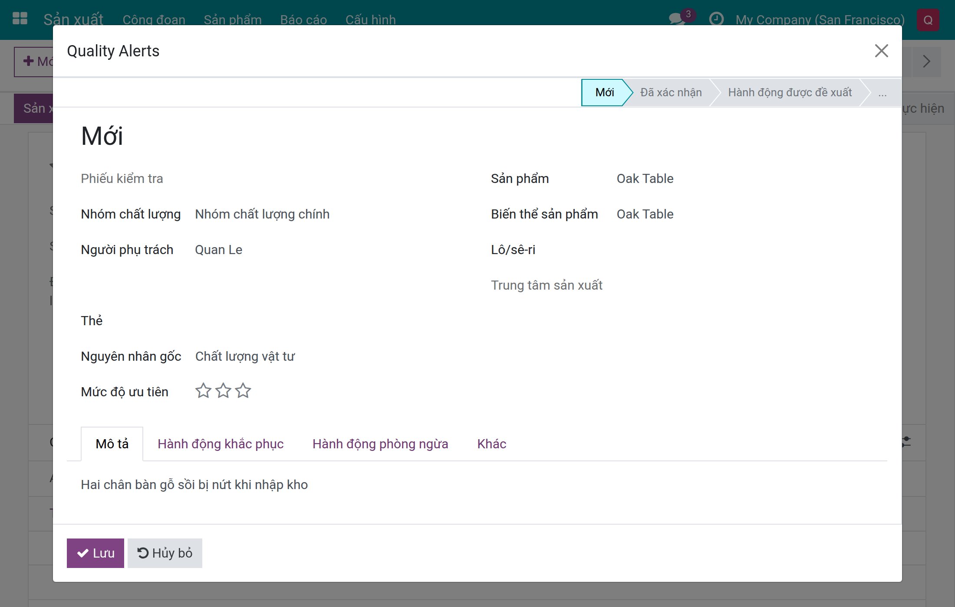Set priority to three stars
This screenshot has height=607, width=955.
243,391
